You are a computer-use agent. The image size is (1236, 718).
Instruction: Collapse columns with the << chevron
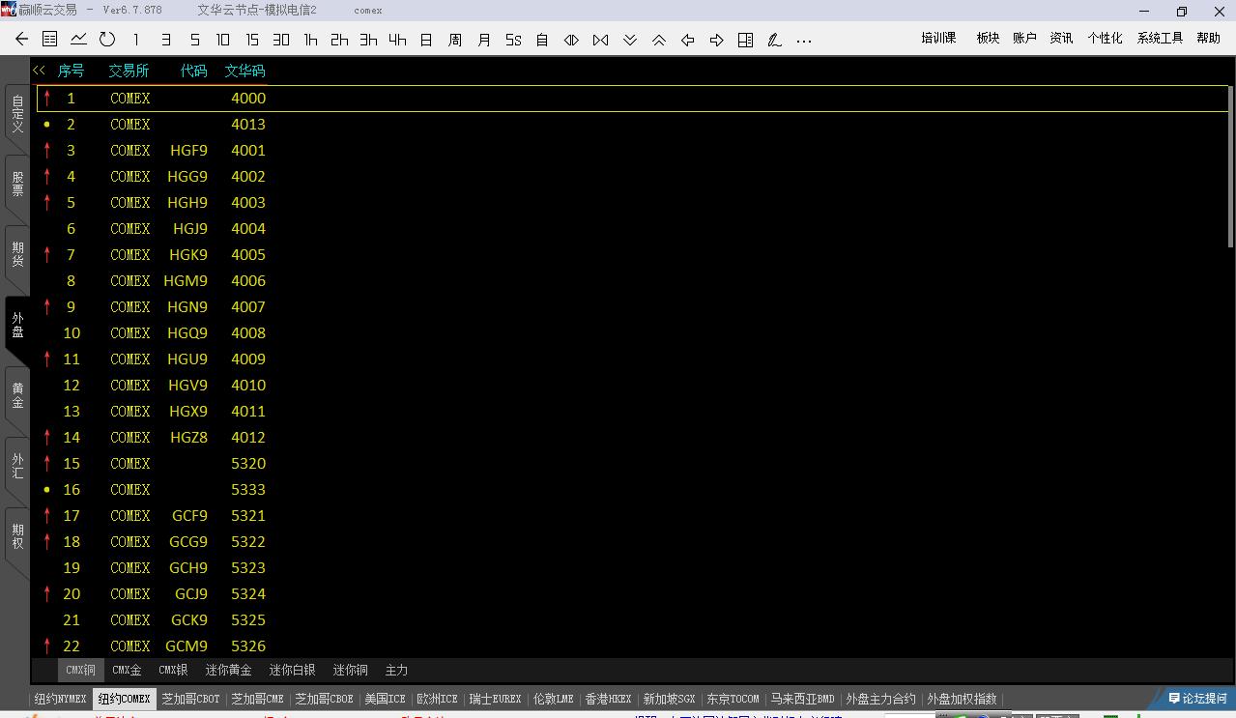click(39, 70)
